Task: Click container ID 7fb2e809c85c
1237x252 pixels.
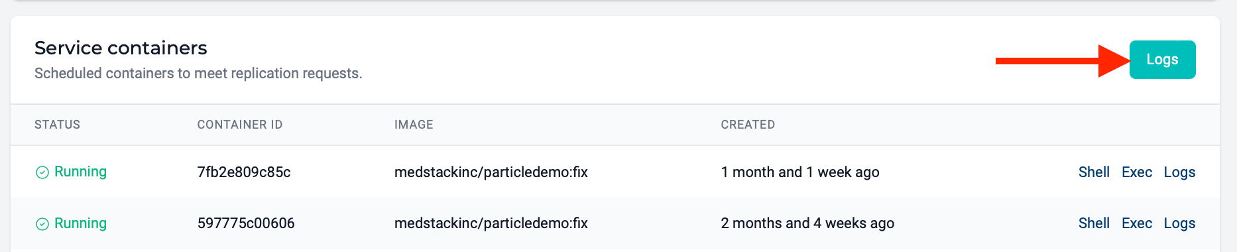Action: point(244,172)
